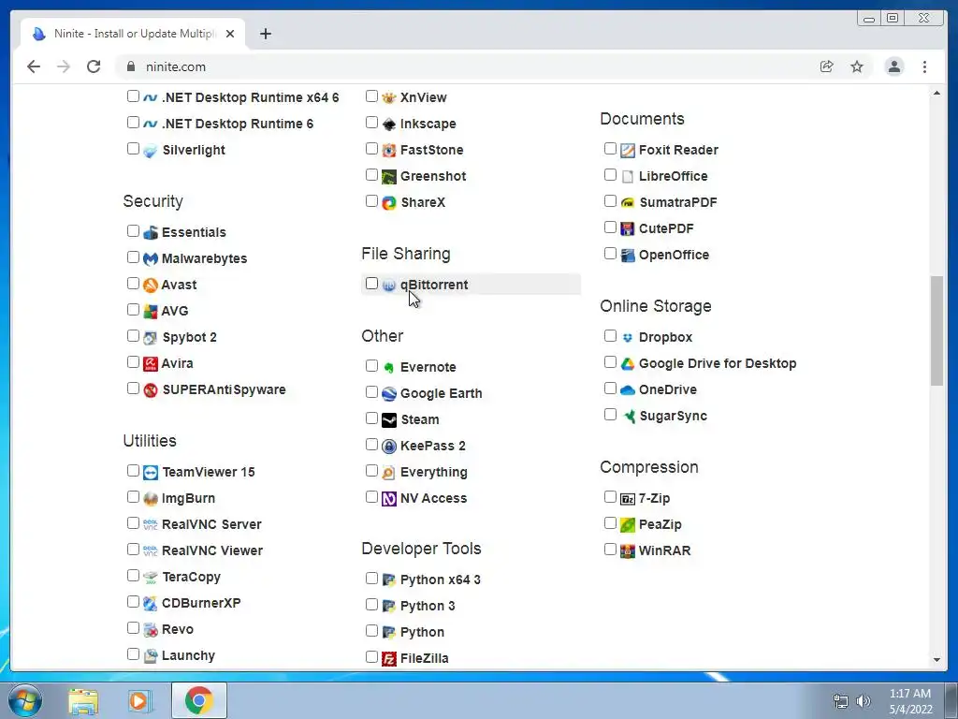This screenshot has width=958, height=719.
Task: Tick the OpenOffice checkbox
Action: coord(610,253)
